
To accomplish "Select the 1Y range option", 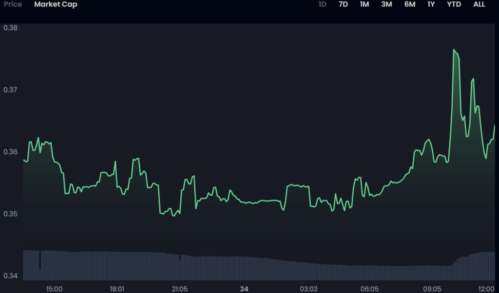I will point(431,4).
